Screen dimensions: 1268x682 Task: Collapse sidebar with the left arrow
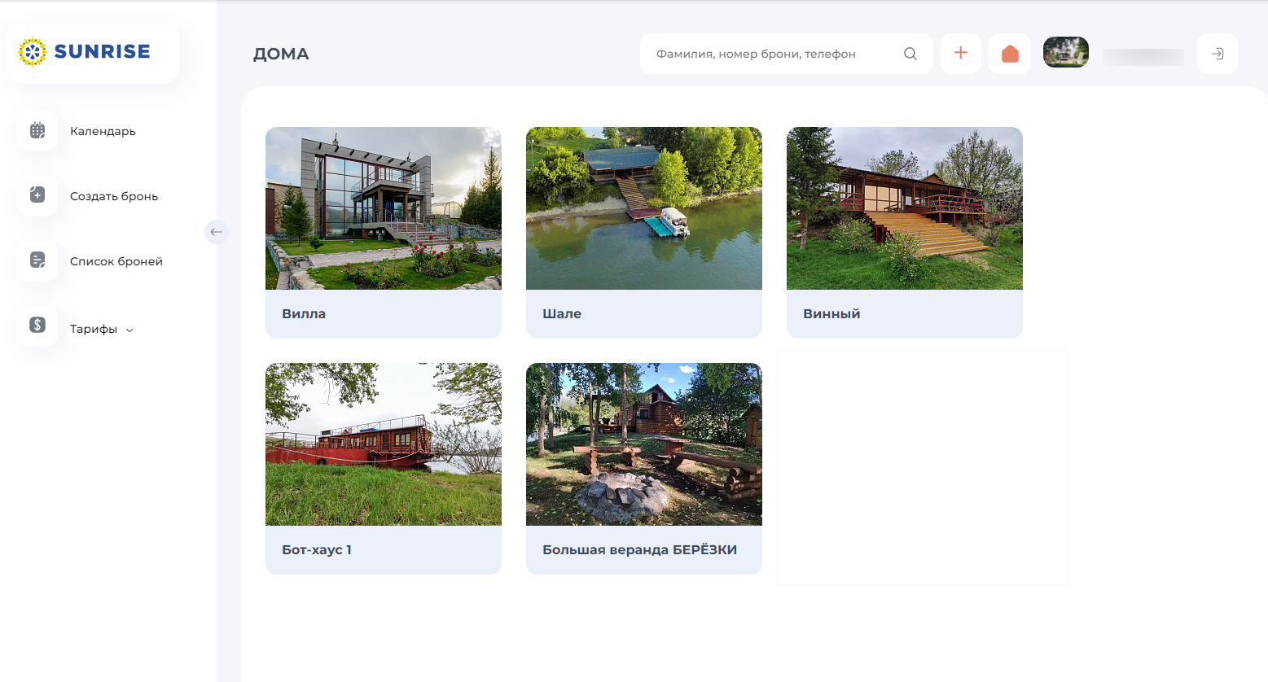216,232
